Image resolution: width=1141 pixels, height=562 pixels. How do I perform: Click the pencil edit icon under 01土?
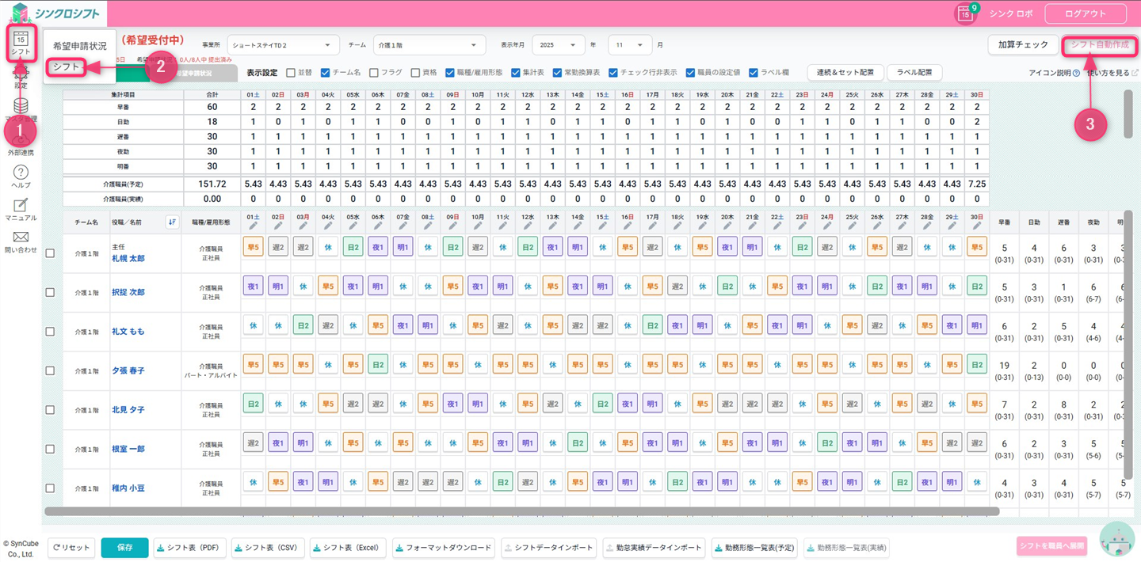(x=253, y=226)
